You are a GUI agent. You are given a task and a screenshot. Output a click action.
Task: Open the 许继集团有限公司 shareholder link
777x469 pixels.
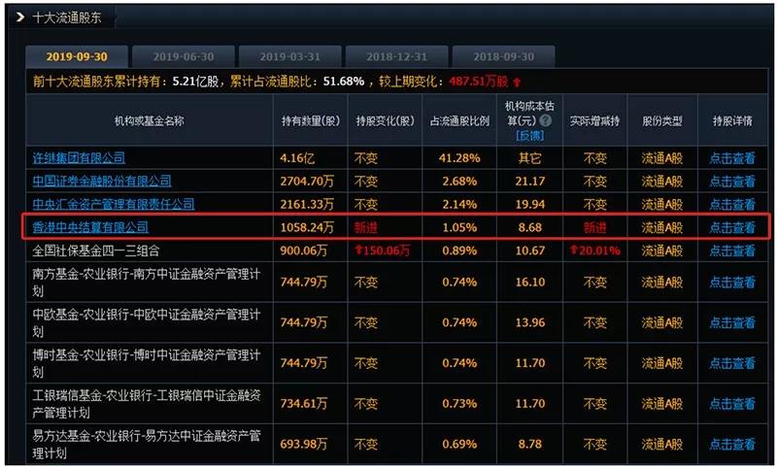(79, 157)
